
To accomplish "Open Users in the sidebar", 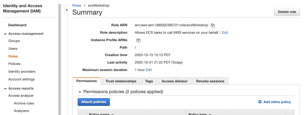I will click(x=13, y=49).
